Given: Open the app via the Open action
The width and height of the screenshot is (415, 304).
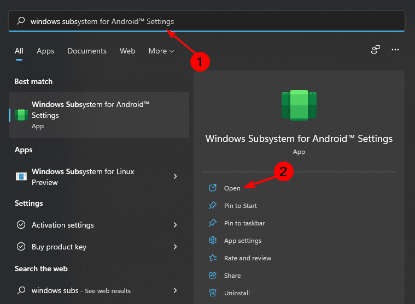Looking at the screenshot, I should [232, 188].
